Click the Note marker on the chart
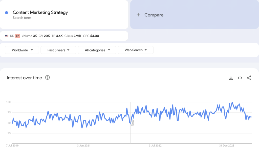This screenshot has height=152, width=259. click(133, 123)
